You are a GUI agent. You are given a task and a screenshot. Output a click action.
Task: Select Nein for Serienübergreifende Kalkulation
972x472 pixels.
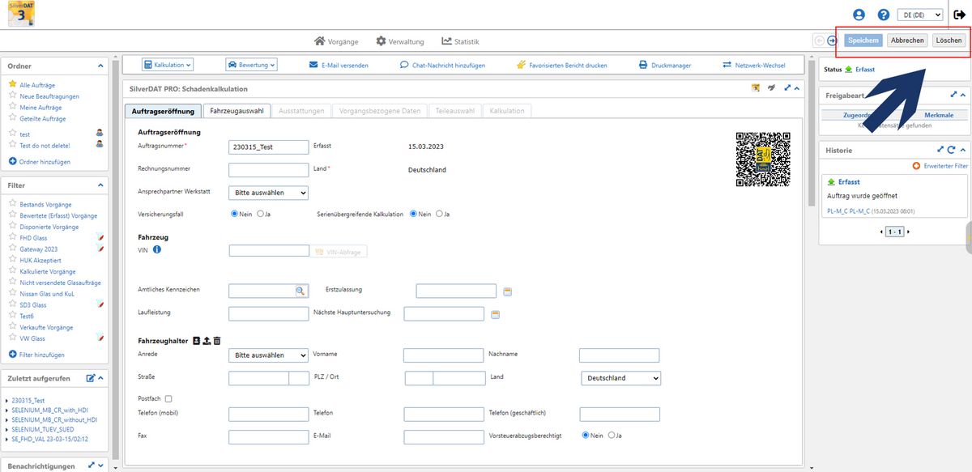pos(414,214)
